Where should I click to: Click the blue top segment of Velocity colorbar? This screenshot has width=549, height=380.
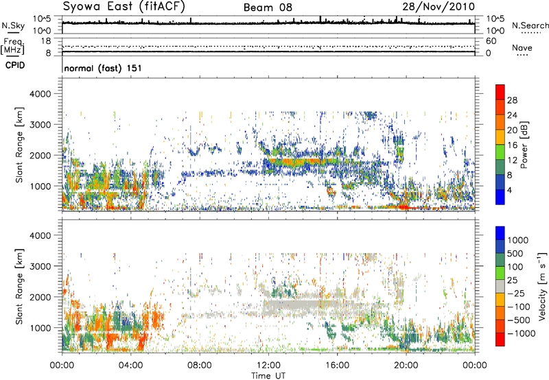(500, 233)
